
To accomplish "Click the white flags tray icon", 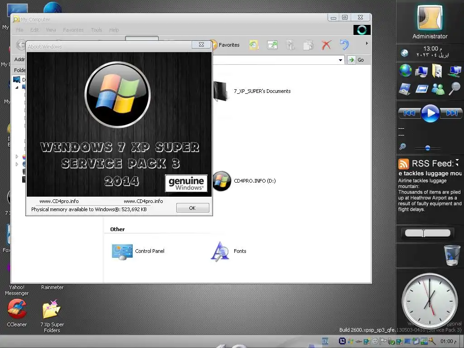I will tap(383, 341).
